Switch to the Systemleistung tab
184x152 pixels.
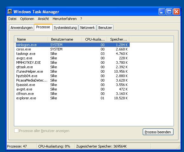[x=65, y=28]
